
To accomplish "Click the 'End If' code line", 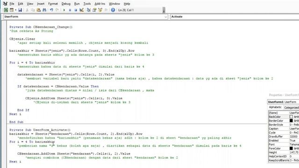I will coord(23,110).
